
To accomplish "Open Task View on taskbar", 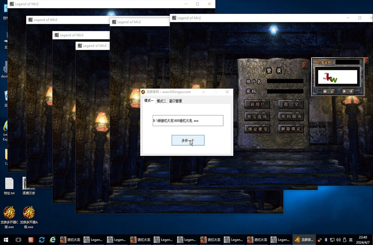I will pos(18,240).
